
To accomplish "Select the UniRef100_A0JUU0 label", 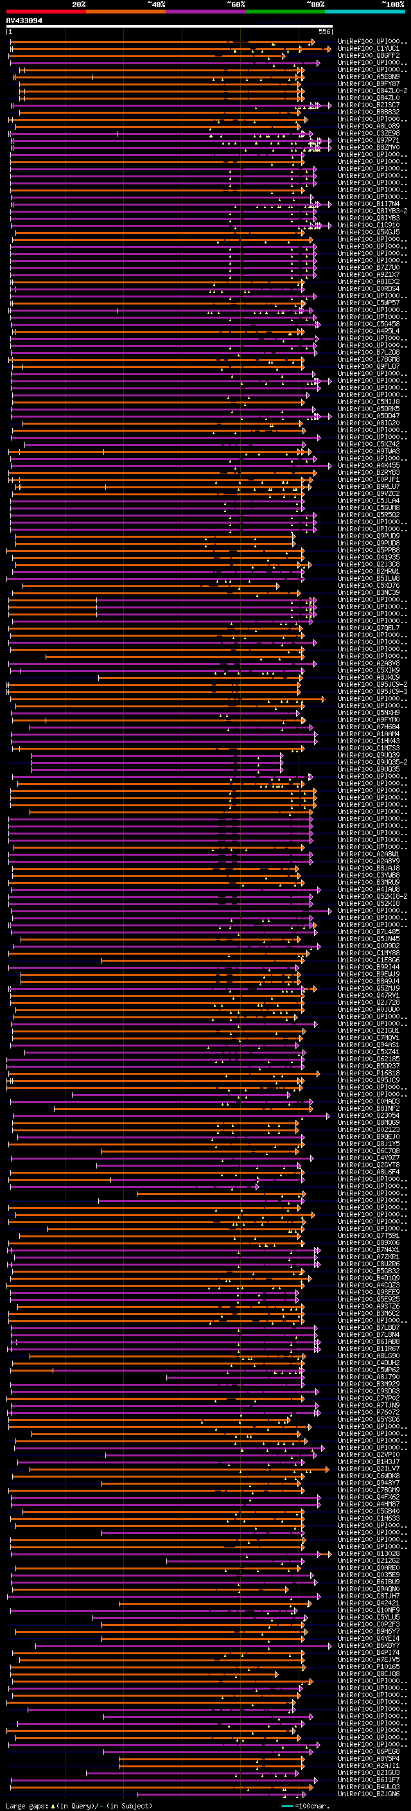I will click(x=369, y=1009).
